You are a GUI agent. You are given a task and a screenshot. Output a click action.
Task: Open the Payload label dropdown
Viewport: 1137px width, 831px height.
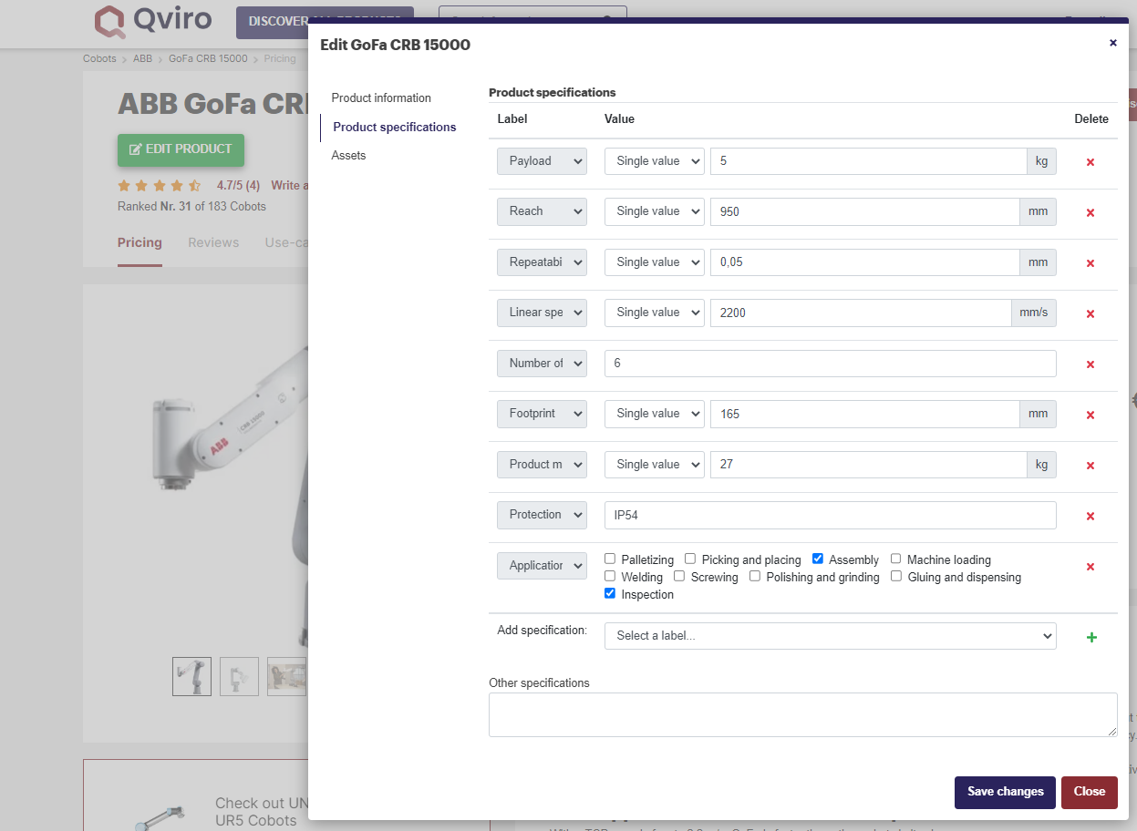(x=542, y=161)
